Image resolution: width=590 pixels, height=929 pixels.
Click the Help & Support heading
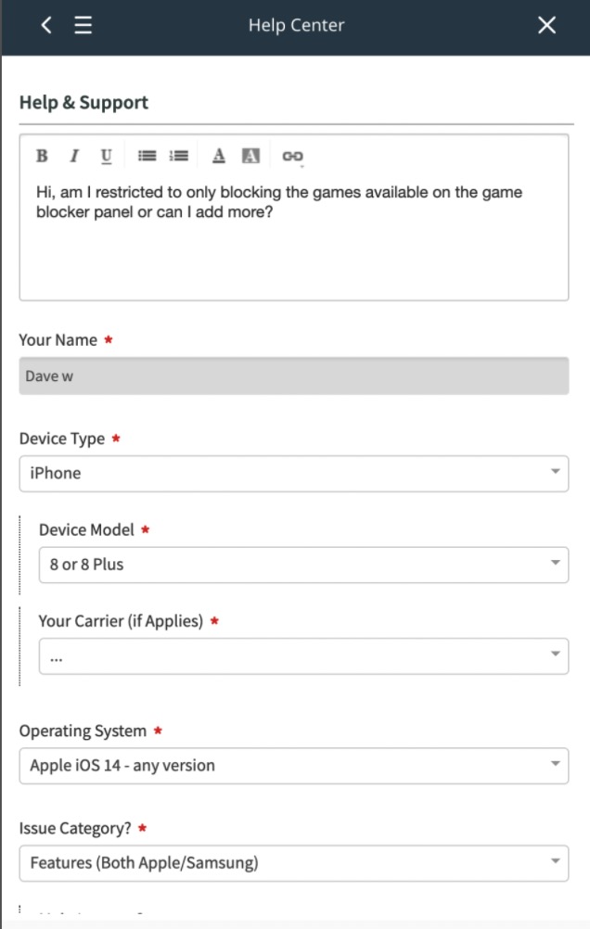[x=83, y=102]
